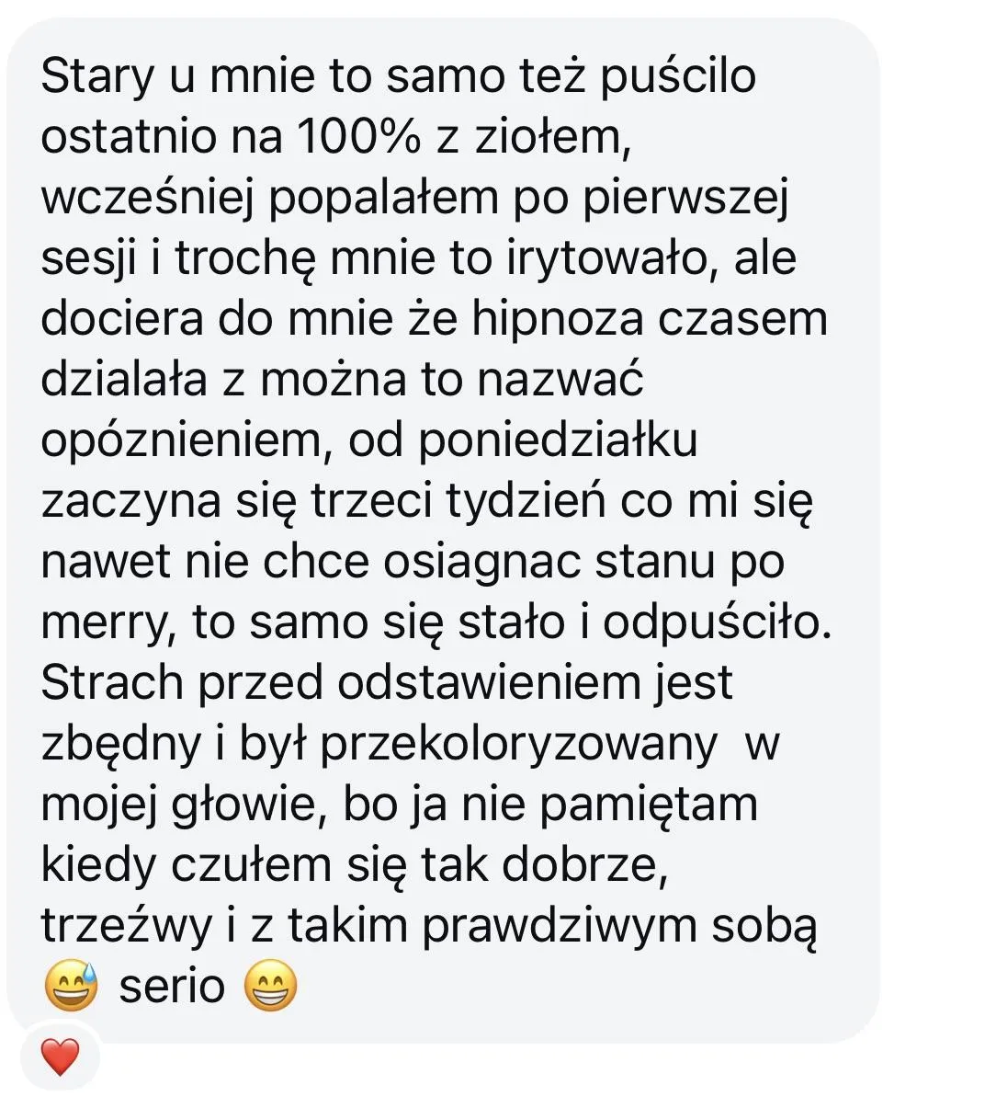This screenshot has width=996, height=1108.
Task: Tap the word 'serio' between emojis
Action: click(172, 987)
